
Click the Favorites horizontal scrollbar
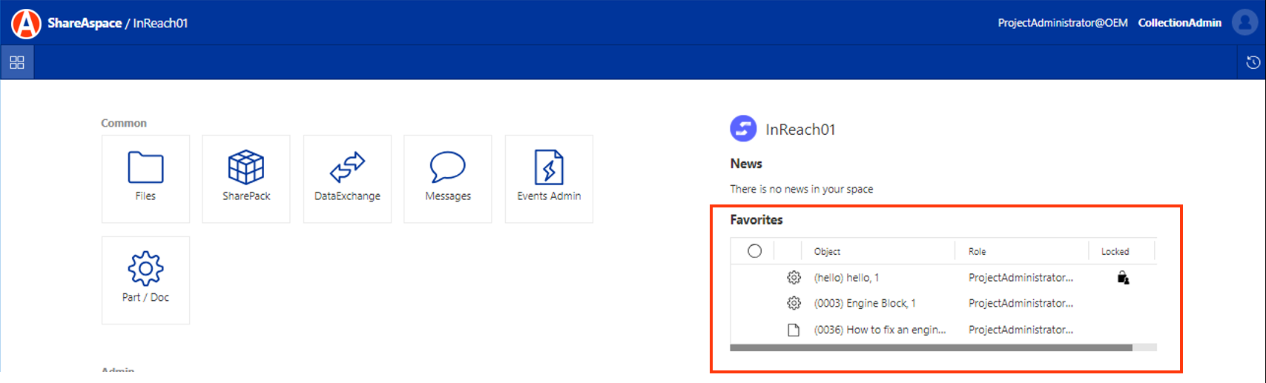tap(931, 347)
